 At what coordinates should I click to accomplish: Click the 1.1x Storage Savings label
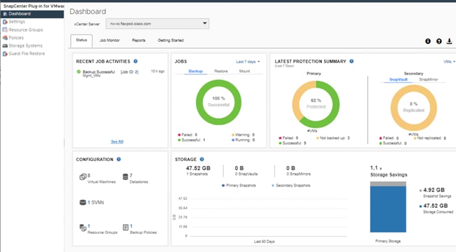click(388, 171)
